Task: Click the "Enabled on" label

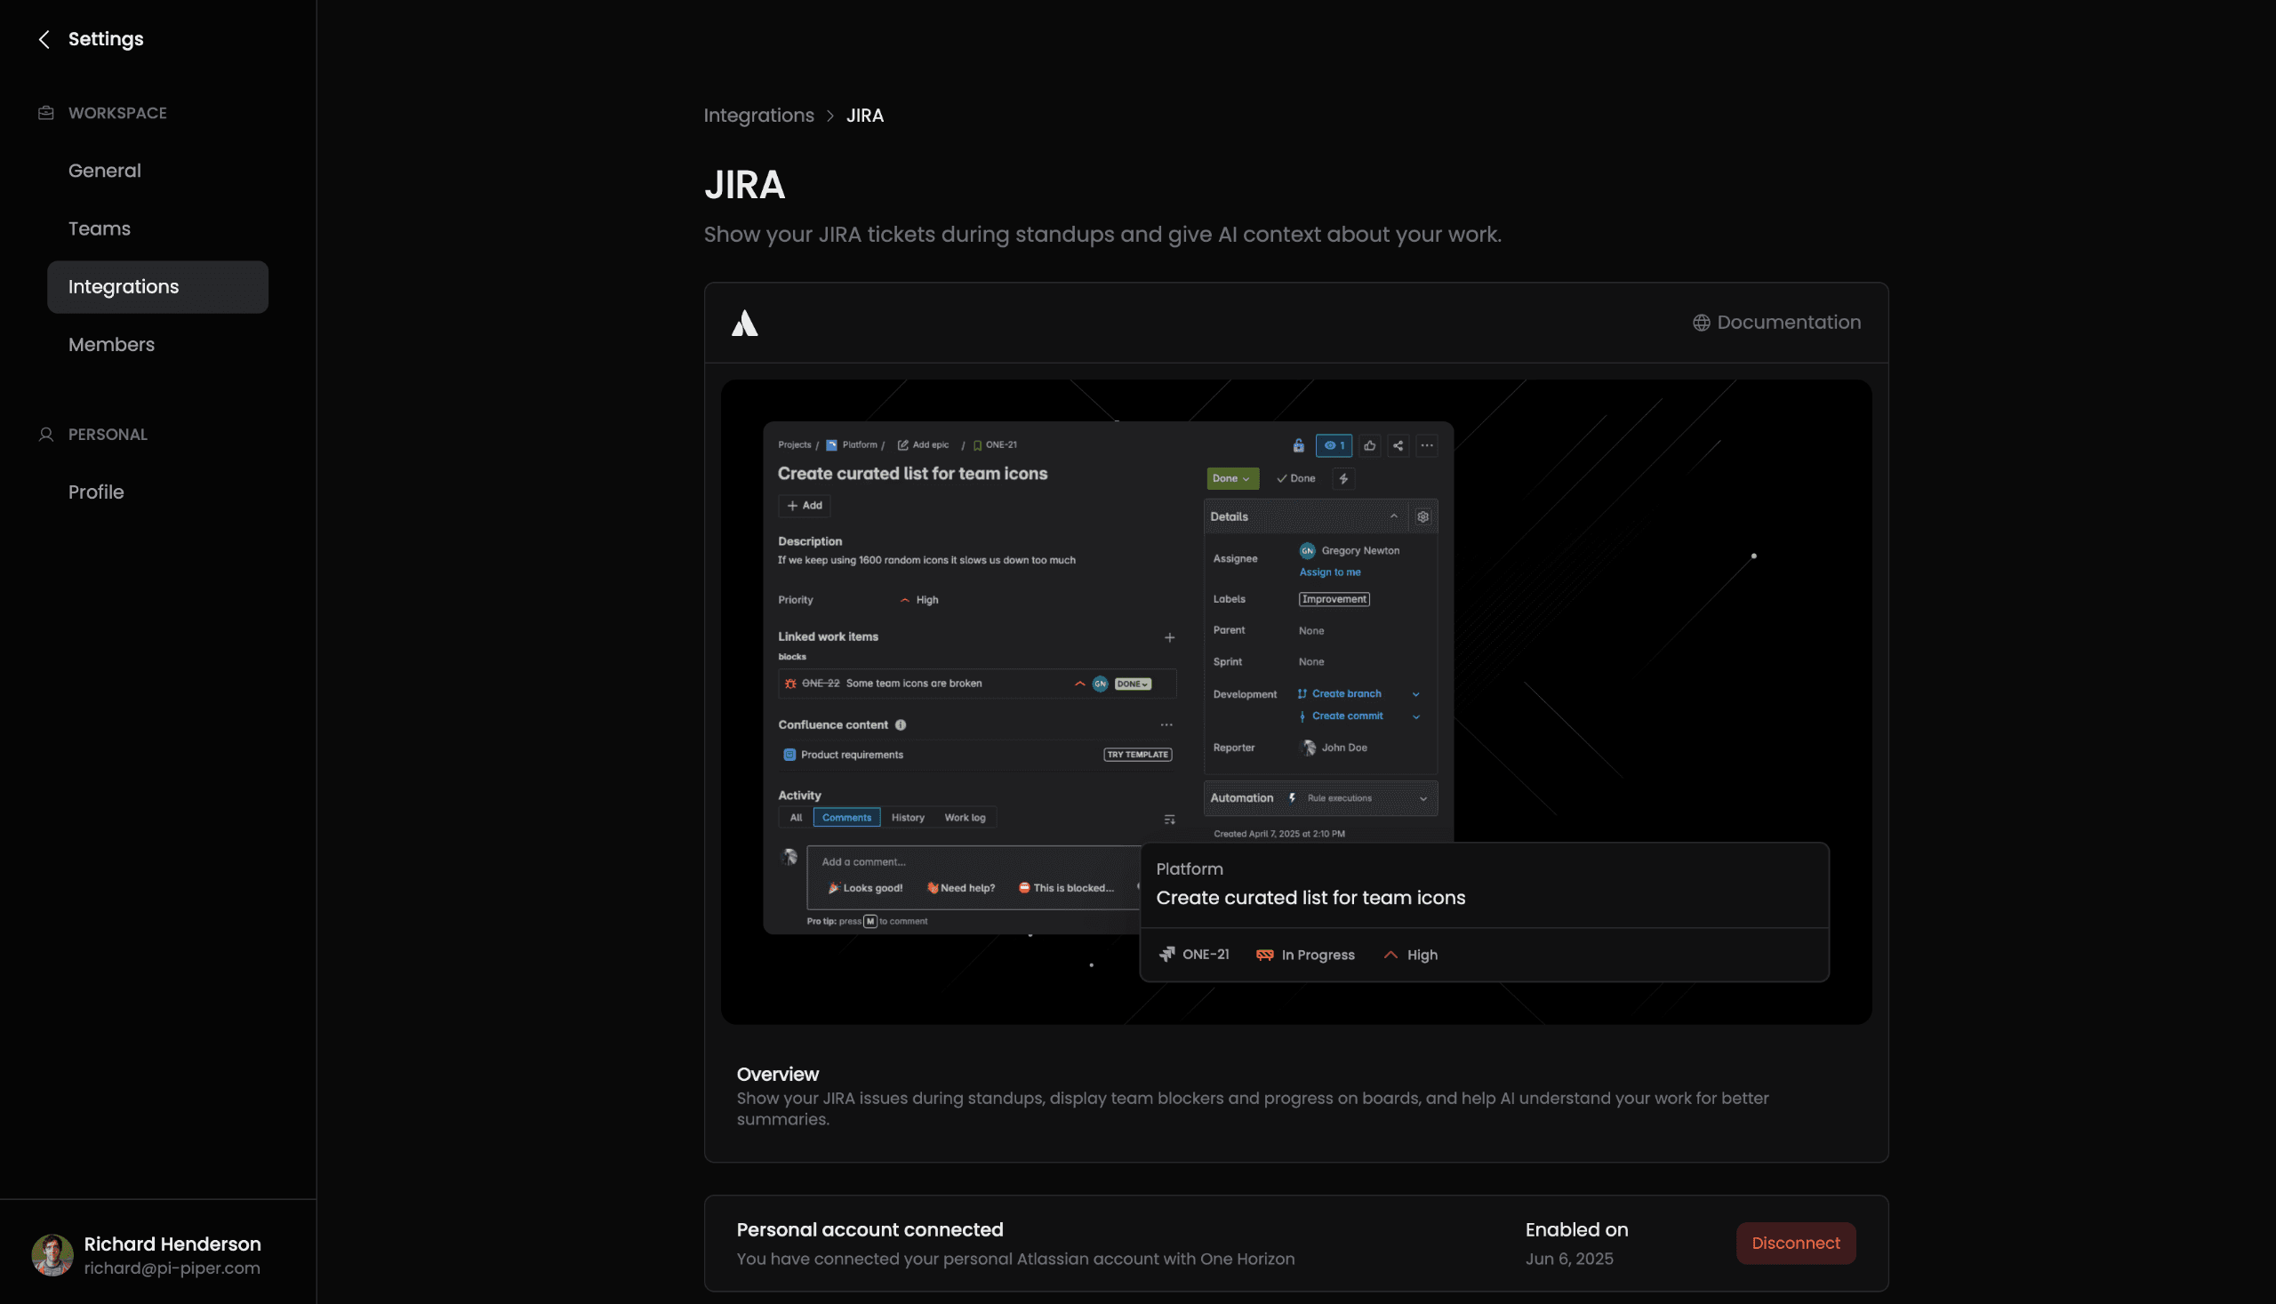Action: 1576,1229
